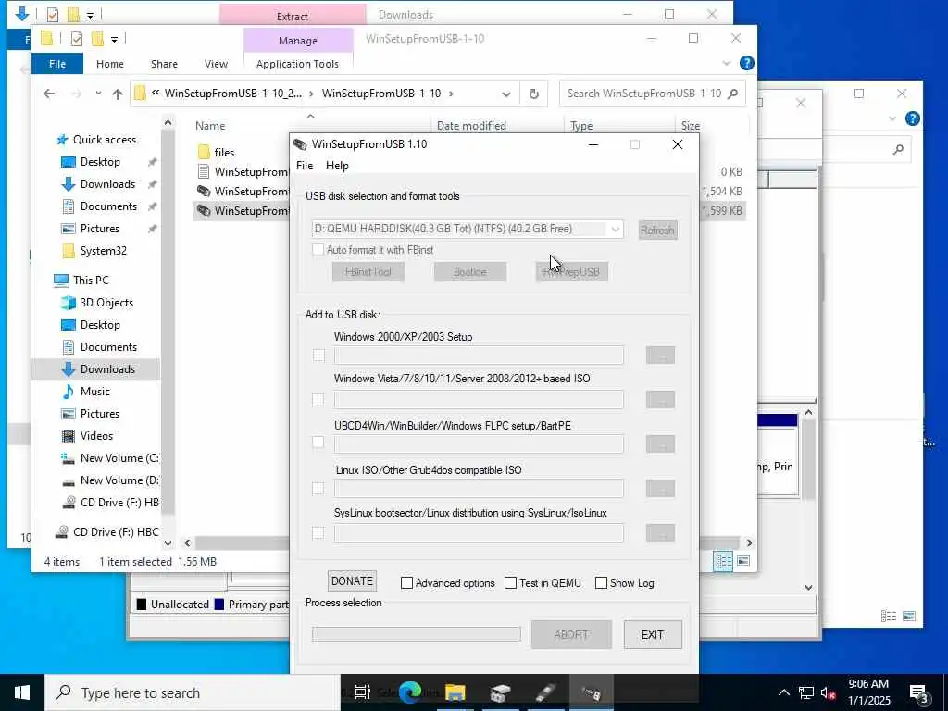Enable Windows Vista/7/8/10/11 ISO checkbox
Screen dimensions: 948x711
(x=318, y=400)
